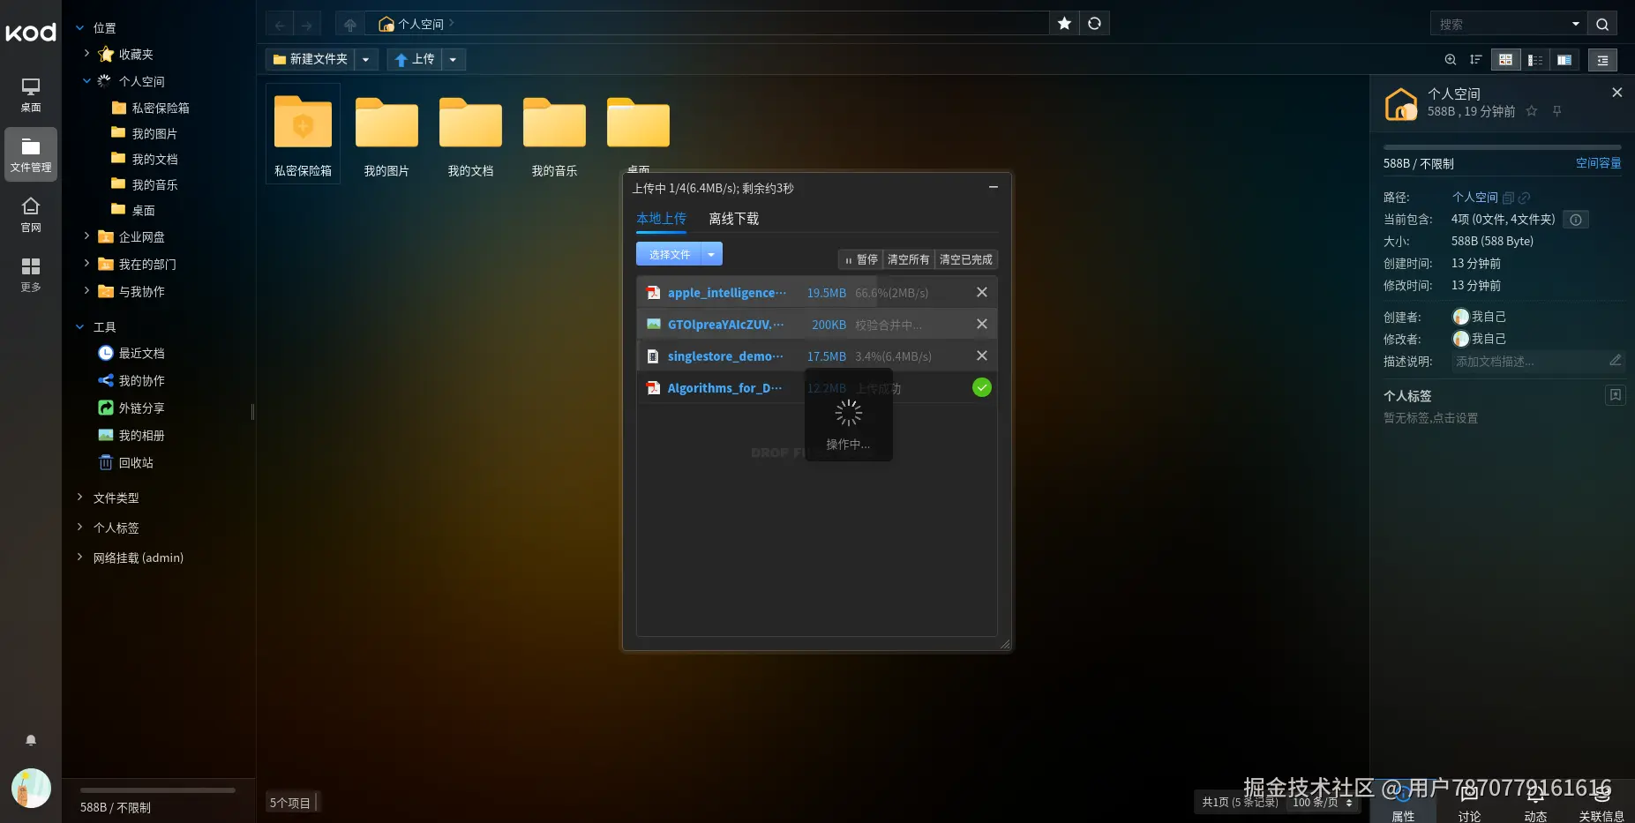Switch to split column view mode
1635x823 pixels.
click(x=1564, y=60)
